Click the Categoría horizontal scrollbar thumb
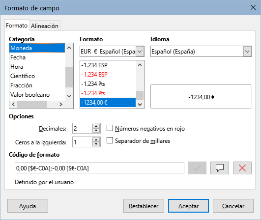This screenshot has width=261, height=220. (x=32, y=105)
